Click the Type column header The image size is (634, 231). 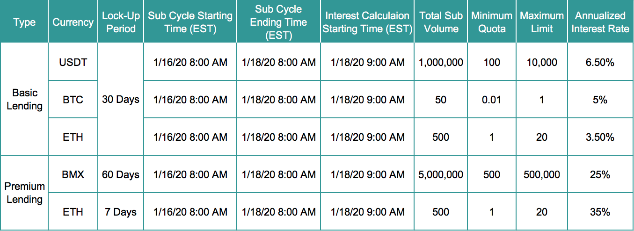coord(24,22)
